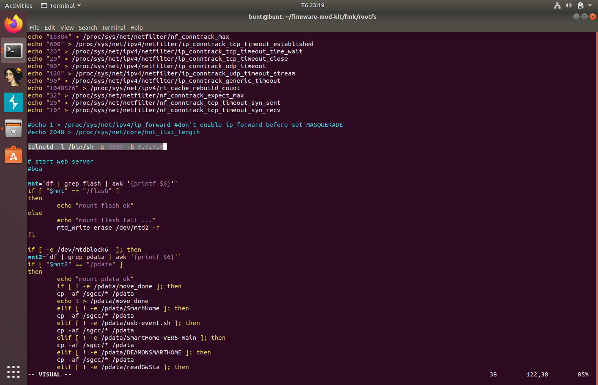Click the volume speaker icon

coord(569,5)
